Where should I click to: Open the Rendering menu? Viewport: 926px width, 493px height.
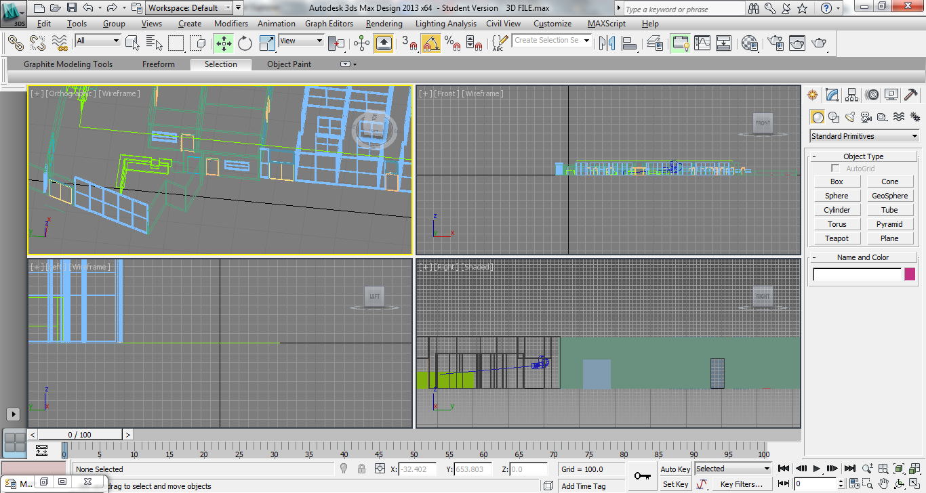pos(384,24)
